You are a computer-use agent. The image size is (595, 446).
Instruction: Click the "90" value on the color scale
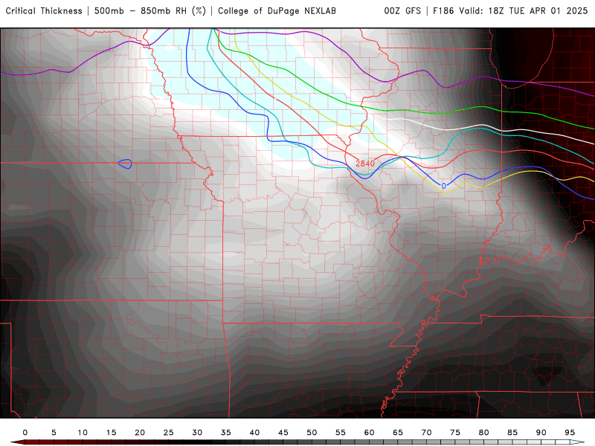tap(541, 433)
